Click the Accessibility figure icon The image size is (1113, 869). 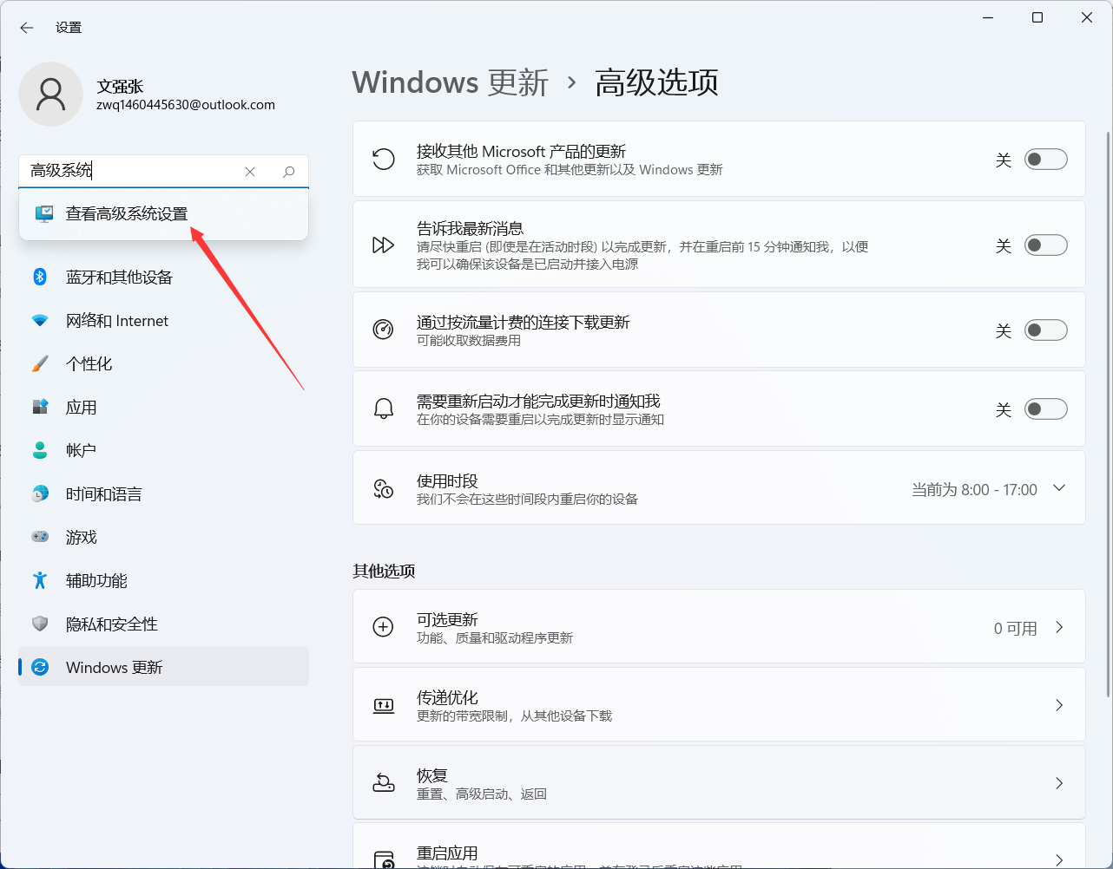pos(40,580)
